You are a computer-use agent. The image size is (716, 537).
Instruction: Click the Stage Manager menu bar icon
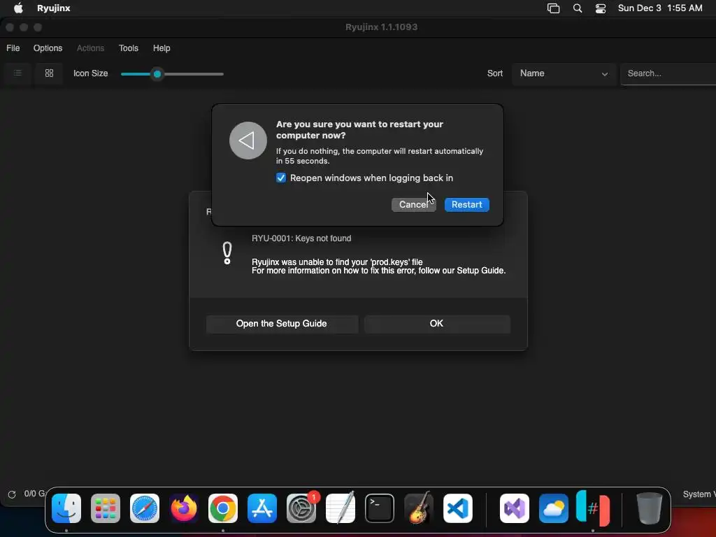coord(554,8)
